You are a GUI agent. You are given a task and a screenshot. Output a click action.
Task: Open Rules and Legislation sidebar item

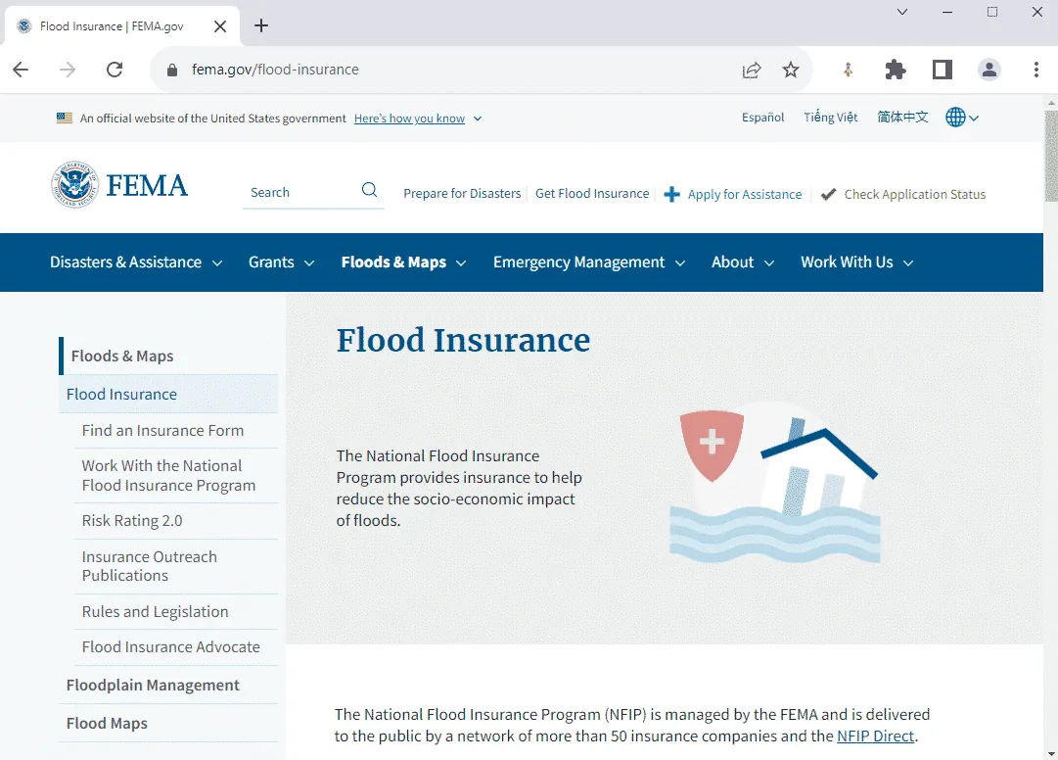[156, 611]
